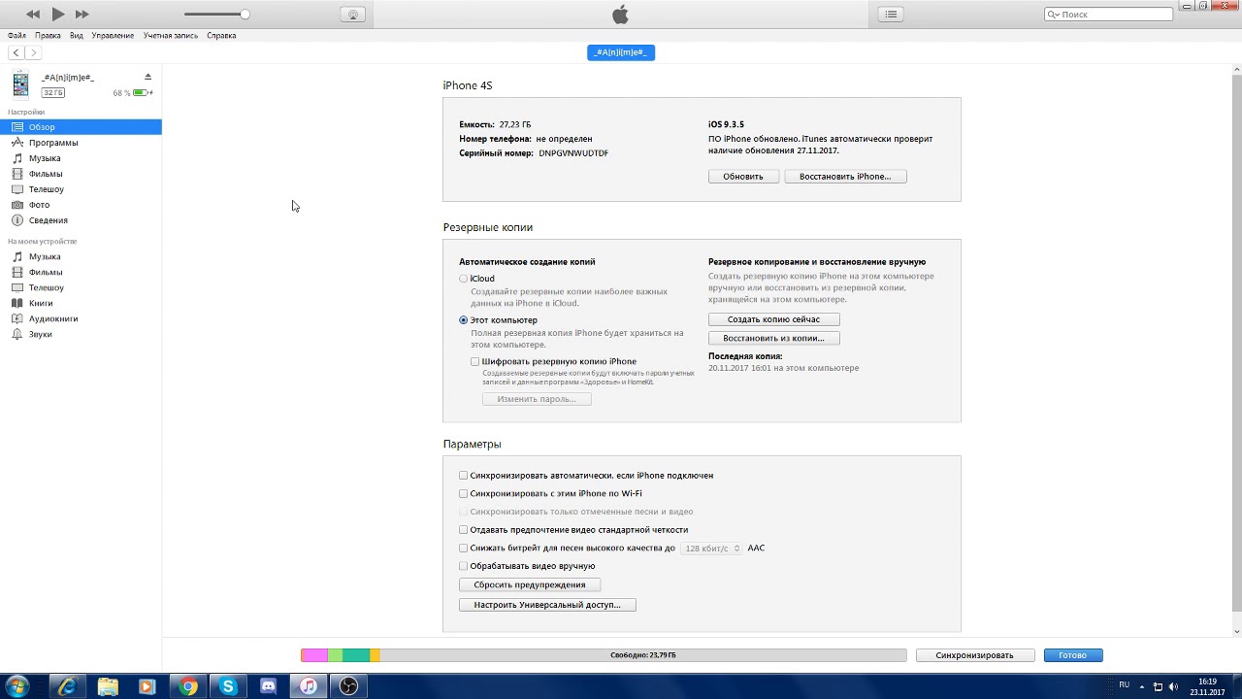This screenshot has width=1242, height=699.
Task: Select the Этот компьютер radio button
Action: click(x=464, y=320)
